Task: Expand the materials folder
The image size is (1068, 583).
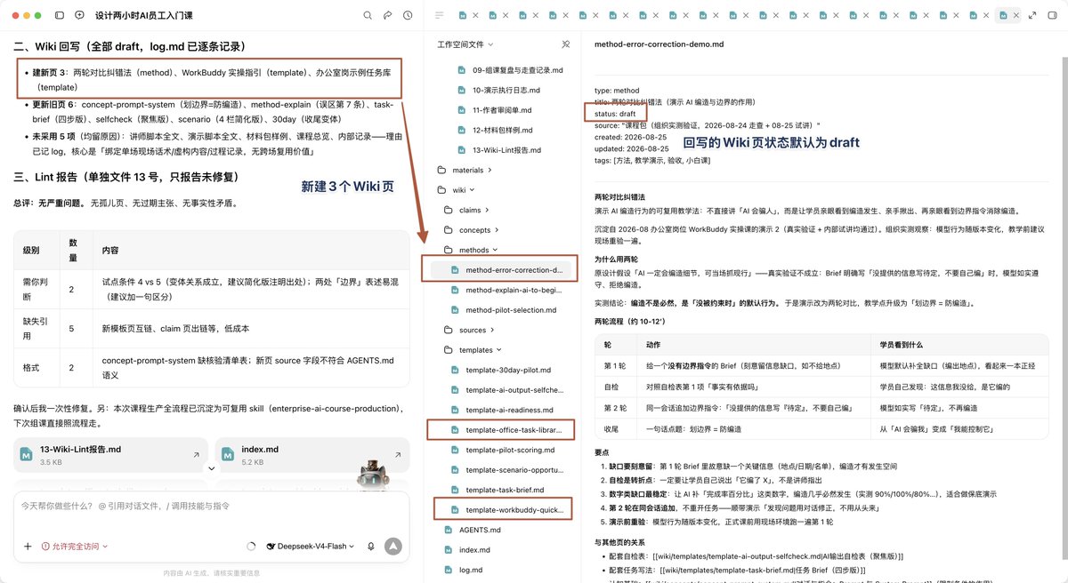Action: click(465, 170)
